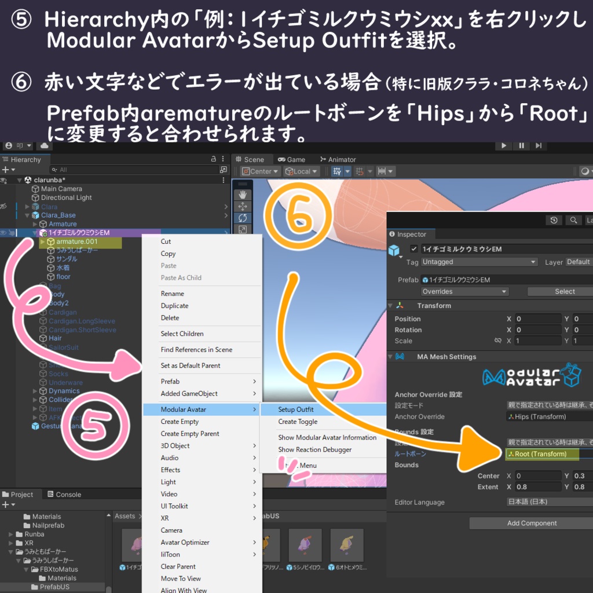This screenshot has height=593, width=593.
Task: Switch to the Game tab
Action: tap(292, 160)
